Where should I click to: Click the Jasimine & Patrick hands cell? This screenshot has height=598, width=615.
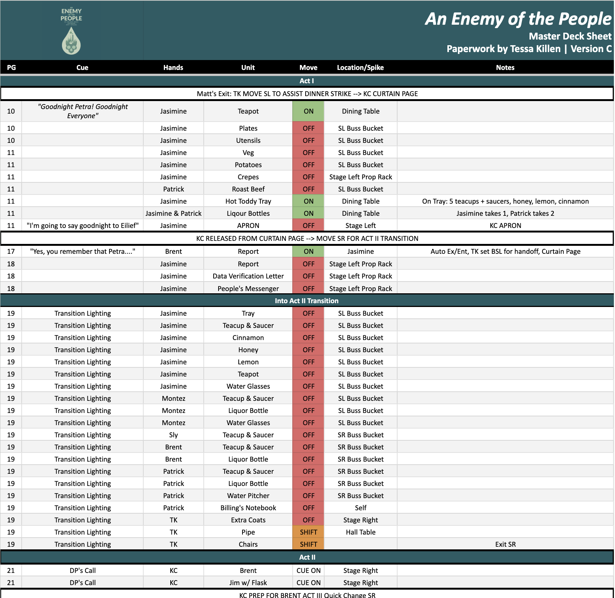pos(173,213)
